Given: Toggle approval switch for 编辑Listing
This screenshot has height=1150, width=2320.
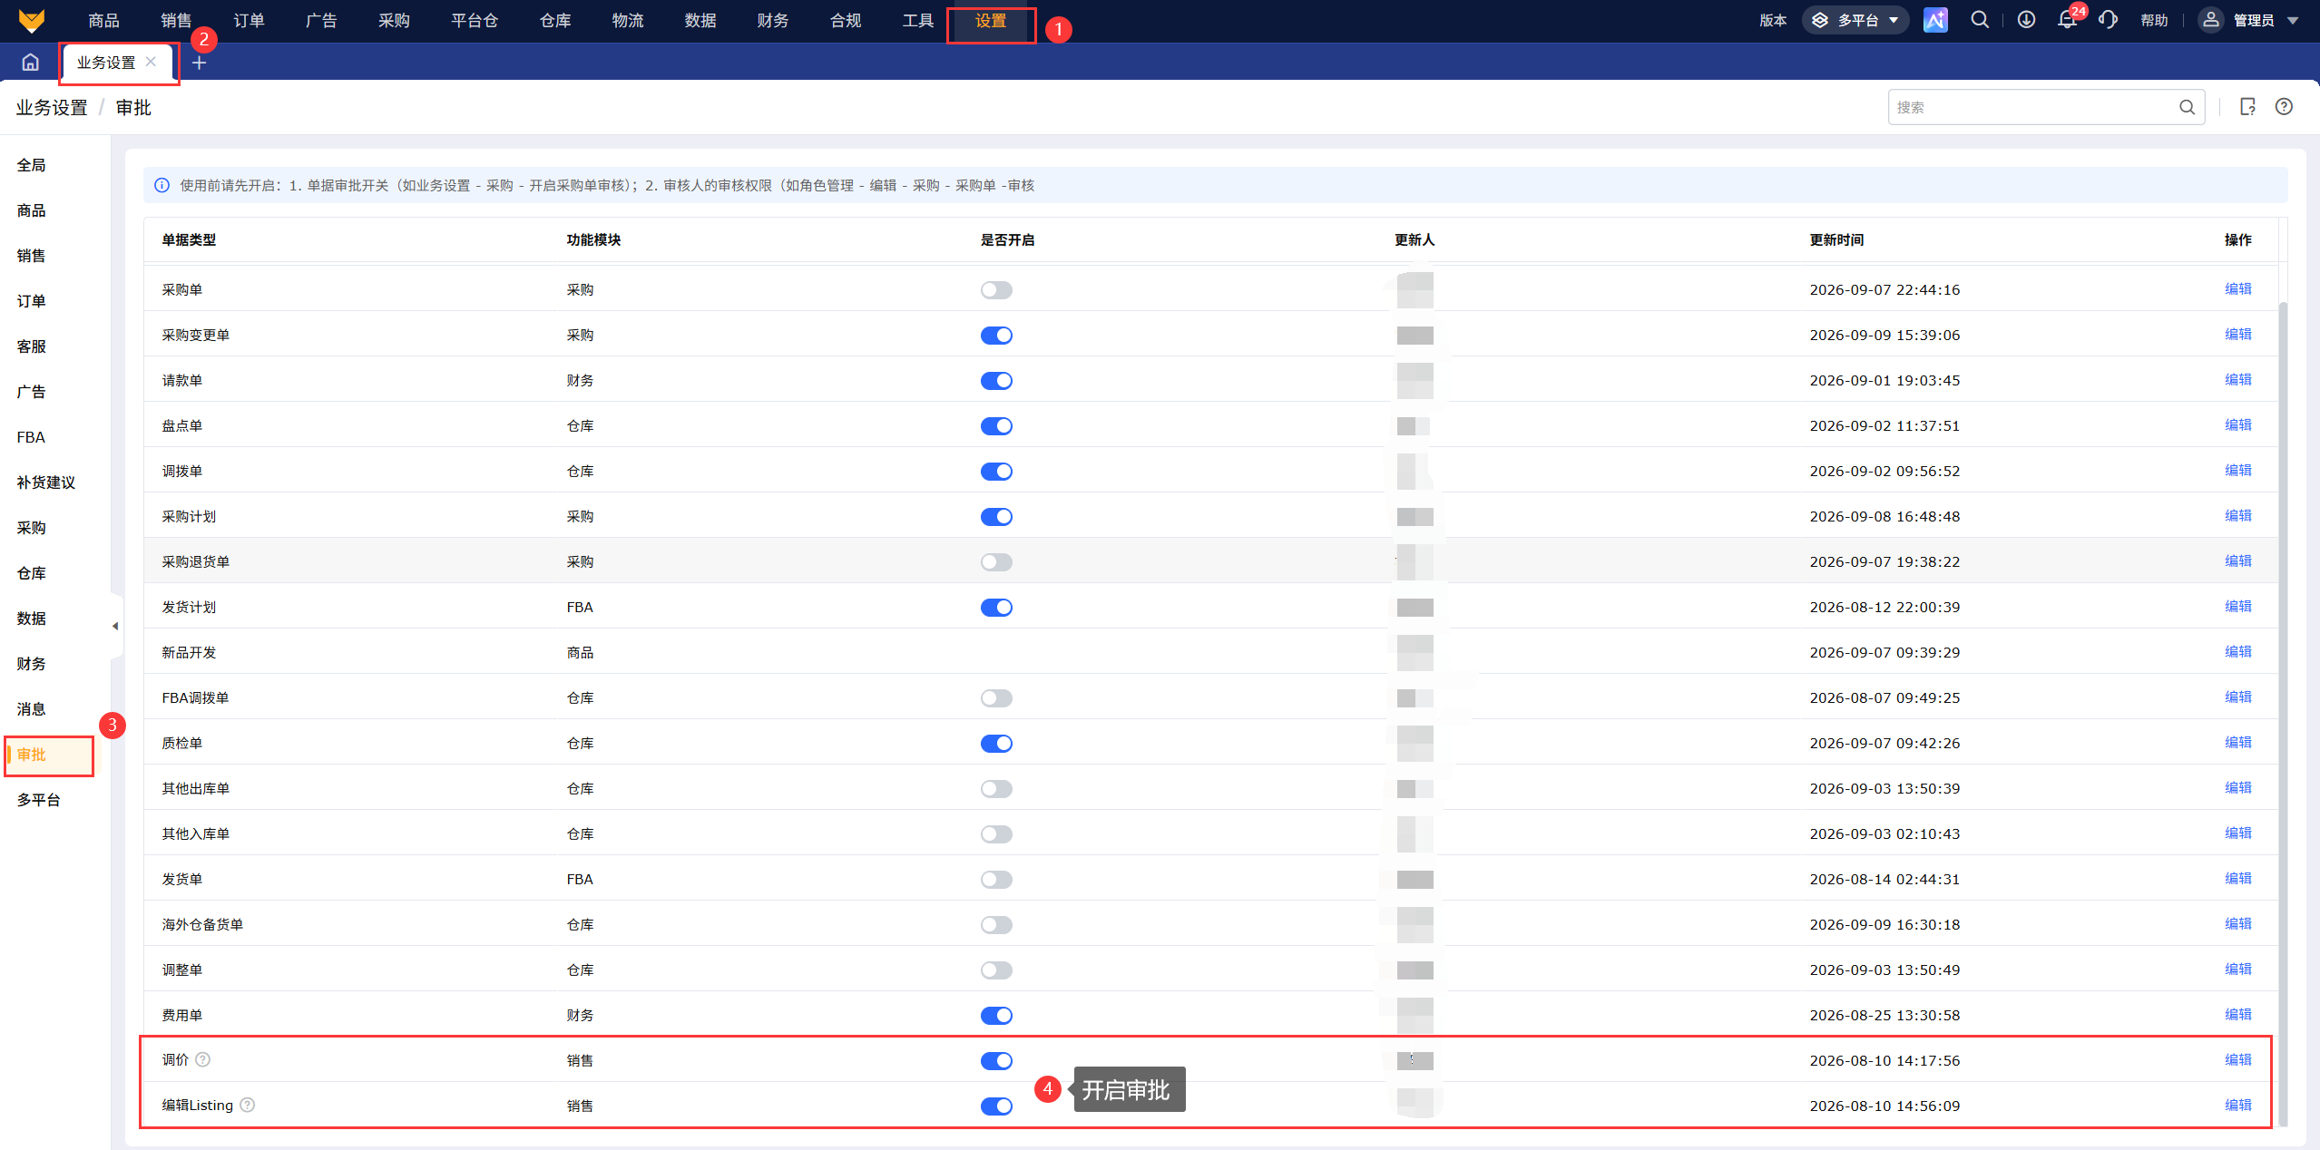Looking at the screenshot, I should tap(996, 1106).
